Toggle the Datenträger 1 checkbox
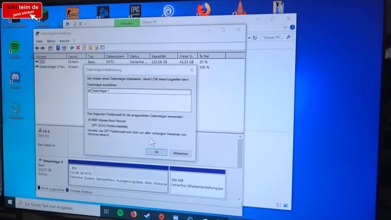 coord(89,91)
